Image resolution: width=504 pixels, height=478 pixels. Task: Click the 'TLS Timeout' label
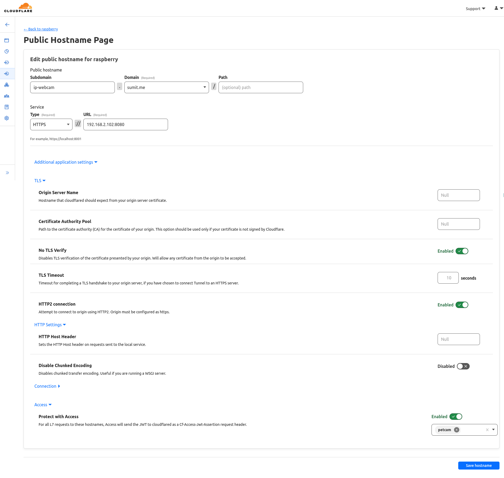tap(51, 275)
